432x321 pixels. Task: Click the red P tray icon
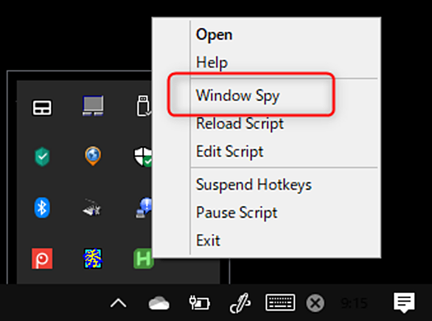point(42,258)
